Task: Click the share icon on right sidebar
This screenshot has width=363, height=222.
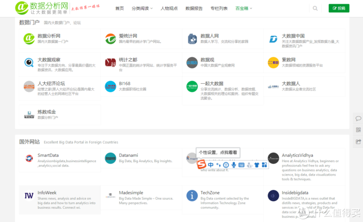Action: [358, 141]
